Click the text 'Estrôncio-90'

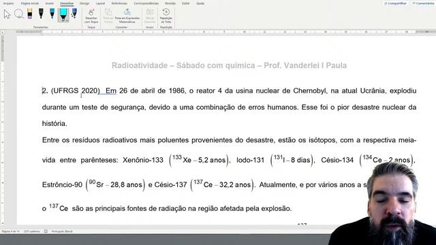pos(62,185)
